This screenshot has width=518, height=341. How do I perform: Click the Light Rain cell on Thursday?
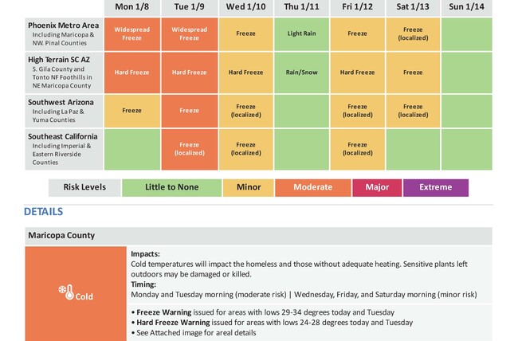pyautogui.click(x=301, y=34)
